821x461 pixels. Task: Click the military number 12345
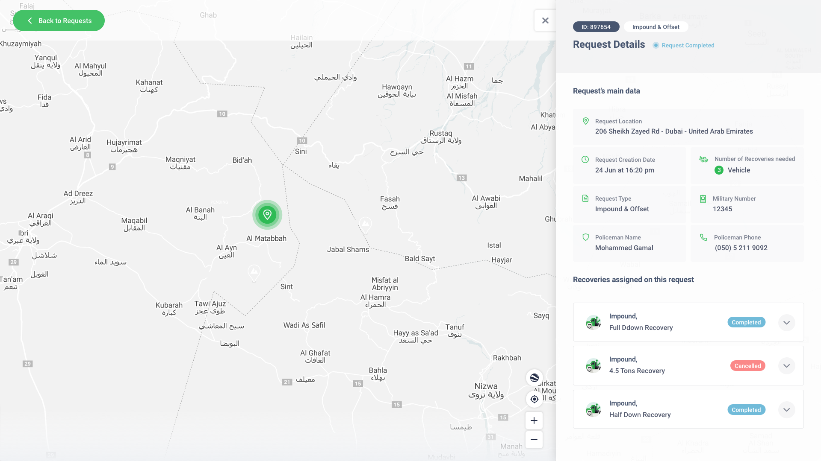pos(722,209)
